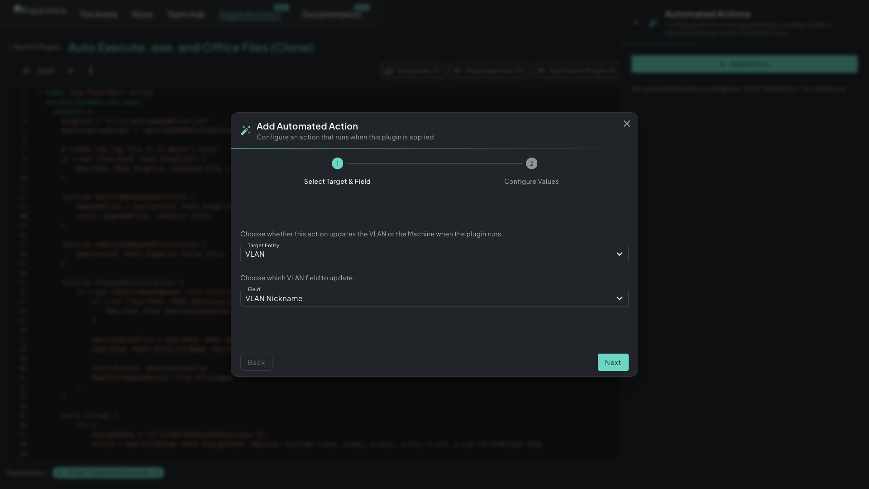Click the 'Choose which VLAN field to update' text
This screenshot has width=869, height=489.
[297, 278]
